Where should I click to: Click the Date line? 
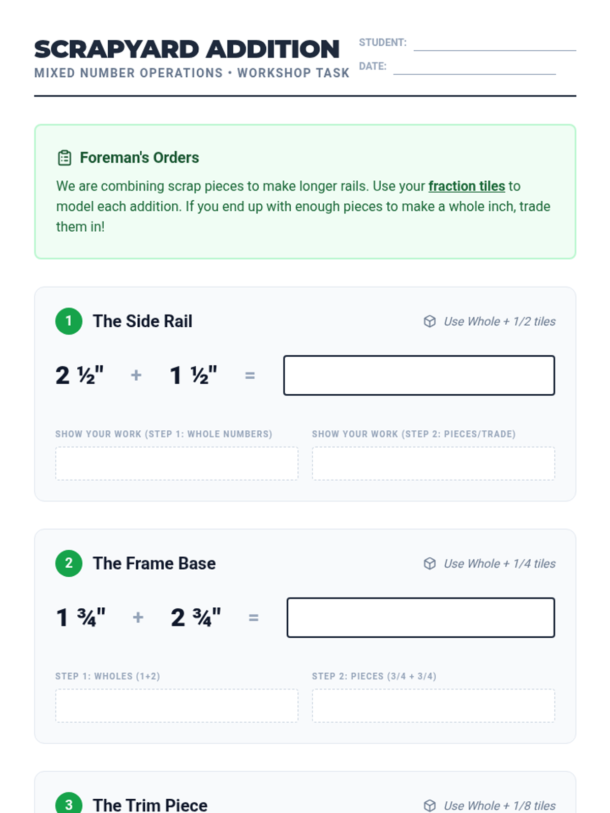point(474,69)
